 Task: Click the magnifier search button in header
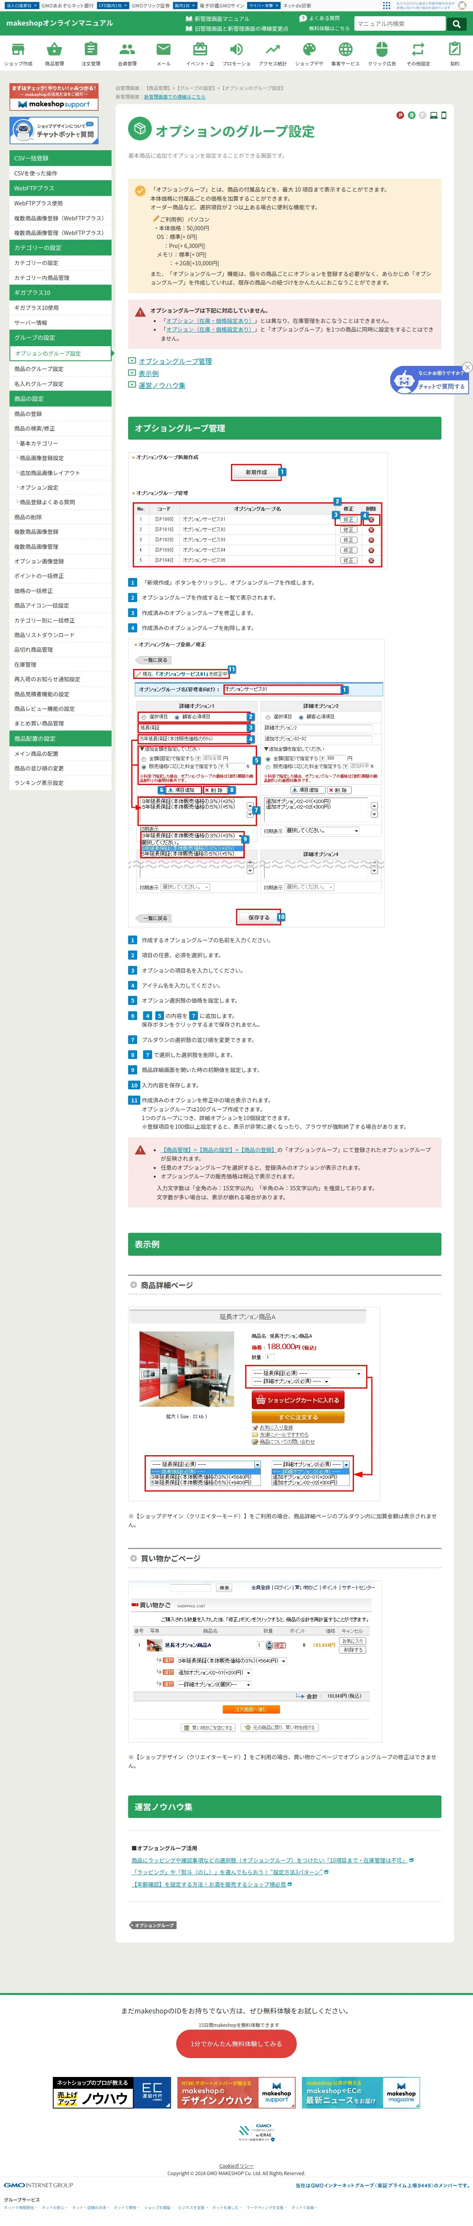click(456, 23)
